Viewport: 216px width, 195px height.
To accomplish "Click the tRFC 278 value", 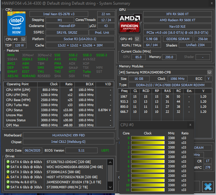I will [x=208, y=167].
